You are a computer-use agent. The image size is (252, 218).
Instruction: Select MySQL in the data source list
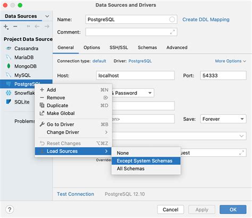tap(26, 75)
